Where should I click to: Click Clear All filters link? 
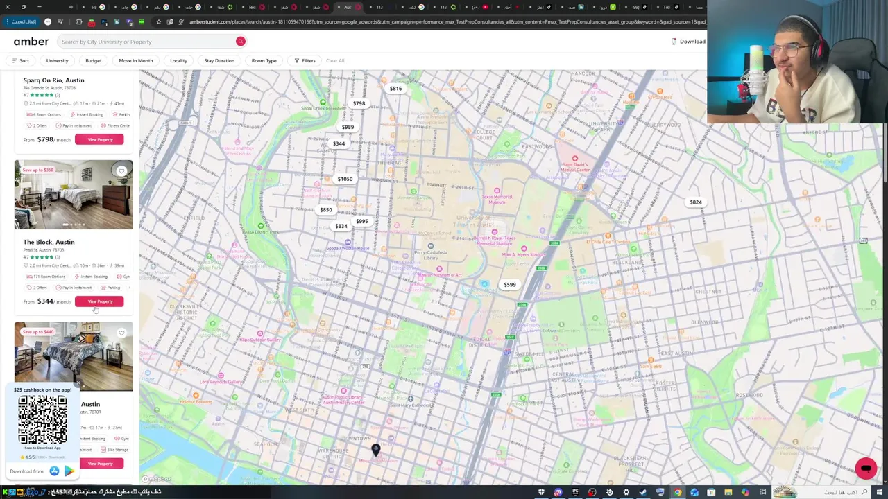pyautogui.click(x=335, y=60)
